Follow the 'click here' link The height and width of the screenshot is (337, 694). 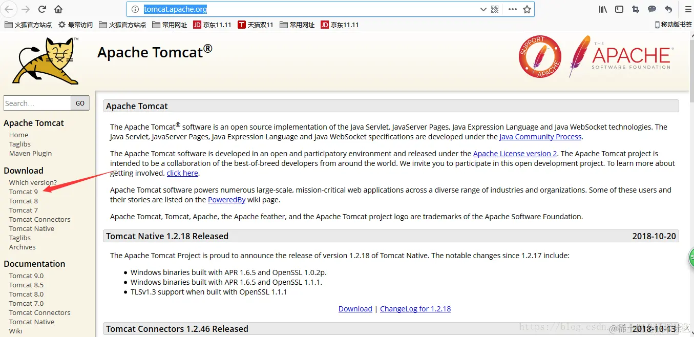point(182,173)
